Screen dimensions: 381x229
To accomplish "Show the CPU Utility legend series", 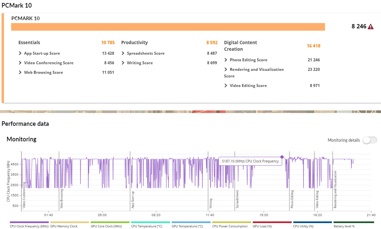I will (x=312, y=222).
